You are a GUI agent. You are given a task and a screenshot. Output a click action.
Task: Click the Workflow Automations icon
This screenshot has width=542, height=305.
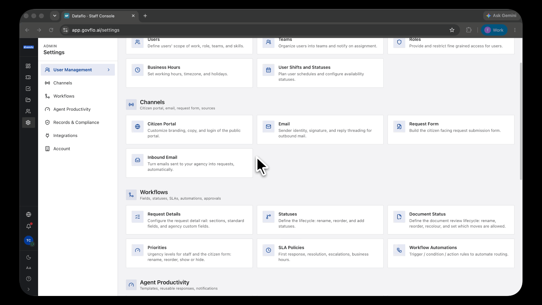399,250
